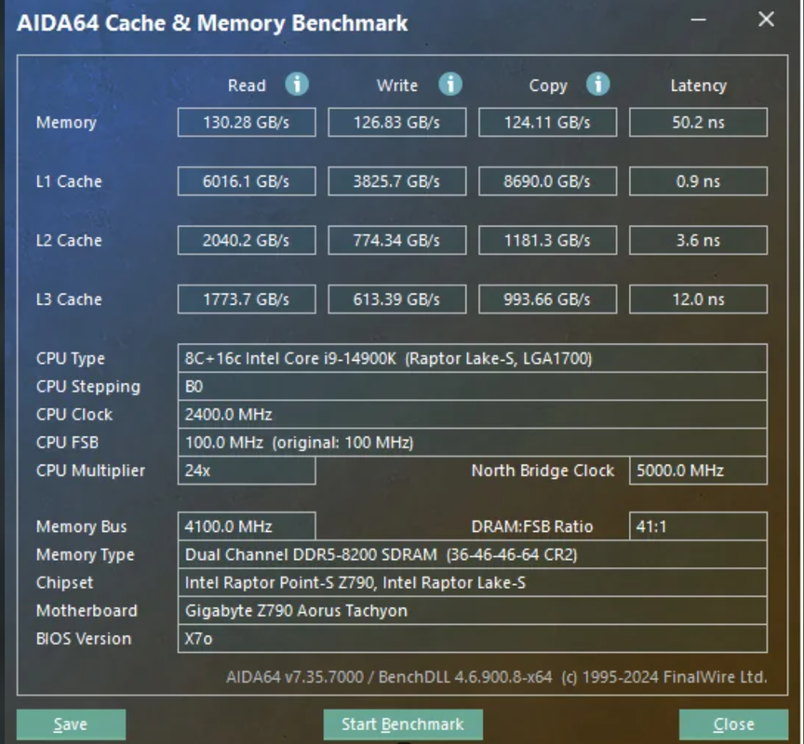Click the CPU Type label
The width and height of the screenshot is (804, 744).
[70, 359]
